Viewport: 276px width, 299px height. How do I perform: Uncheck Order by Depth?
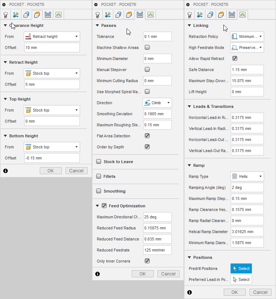pyautogui.click(x=147, y=147)
